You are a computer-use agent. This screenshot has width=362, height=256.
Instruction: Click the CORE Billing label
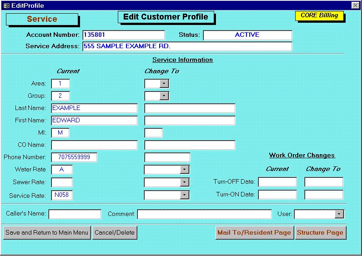[319, 16]
